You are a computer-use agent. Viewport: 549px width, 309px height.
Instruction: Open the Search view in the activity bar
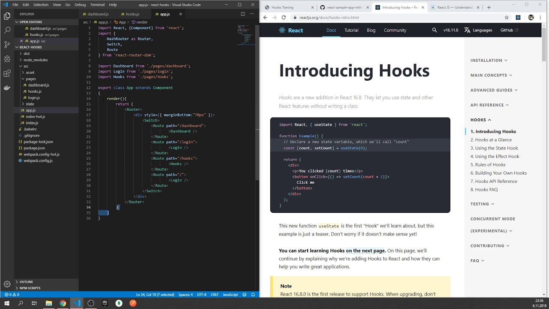(7, 30)
